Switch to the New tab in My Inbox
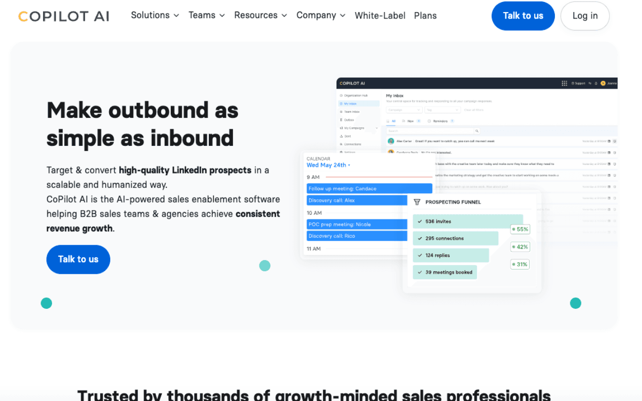Viewport: 642px width, 401px height. point(410,121)
